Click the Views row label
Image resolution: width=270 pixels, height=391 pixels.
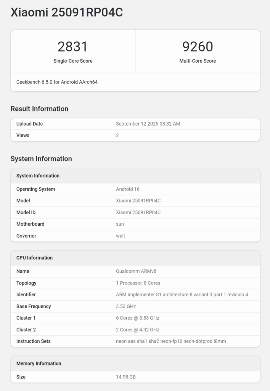click(23, 136)
